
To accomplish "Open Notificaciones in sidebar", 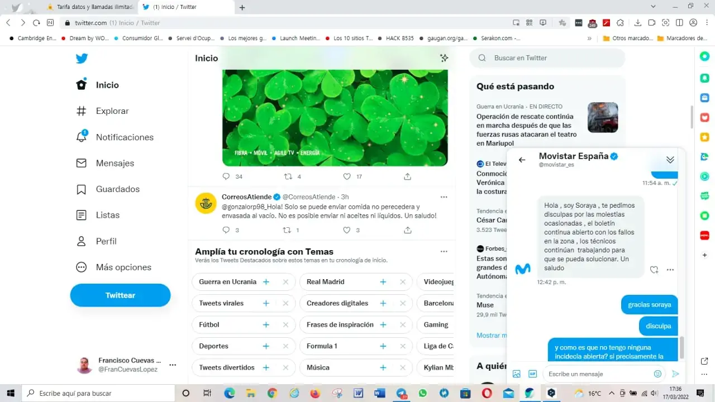I will click(x=115, y=137).
